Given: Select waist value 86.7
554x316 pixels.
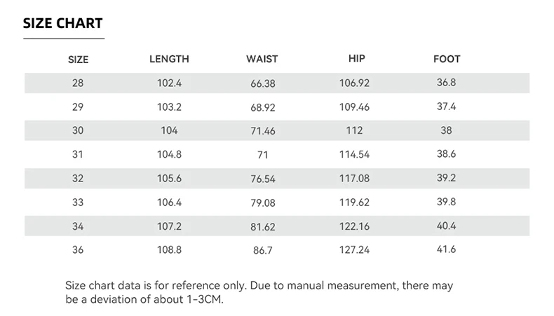Looking at the screenshot, I should pyautogui.click(x=262, y=250).
